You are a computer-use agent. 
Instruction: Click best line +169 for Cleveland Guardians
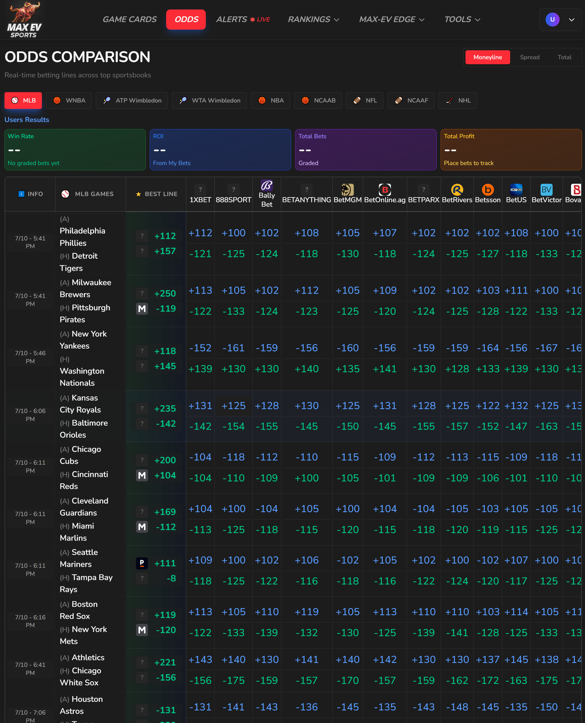coord(165,512)
